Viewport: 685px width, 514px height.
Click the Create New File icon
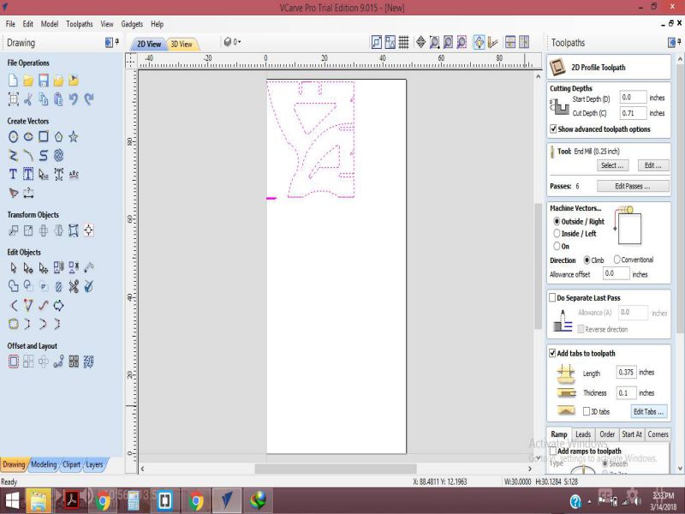click(13, 81)
